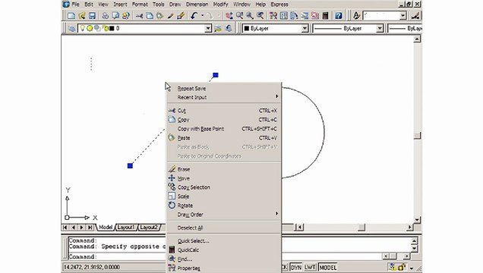Toggle layer 0 on/off light bulb
This screenshot has width=483, height=273.
point(82,28)
